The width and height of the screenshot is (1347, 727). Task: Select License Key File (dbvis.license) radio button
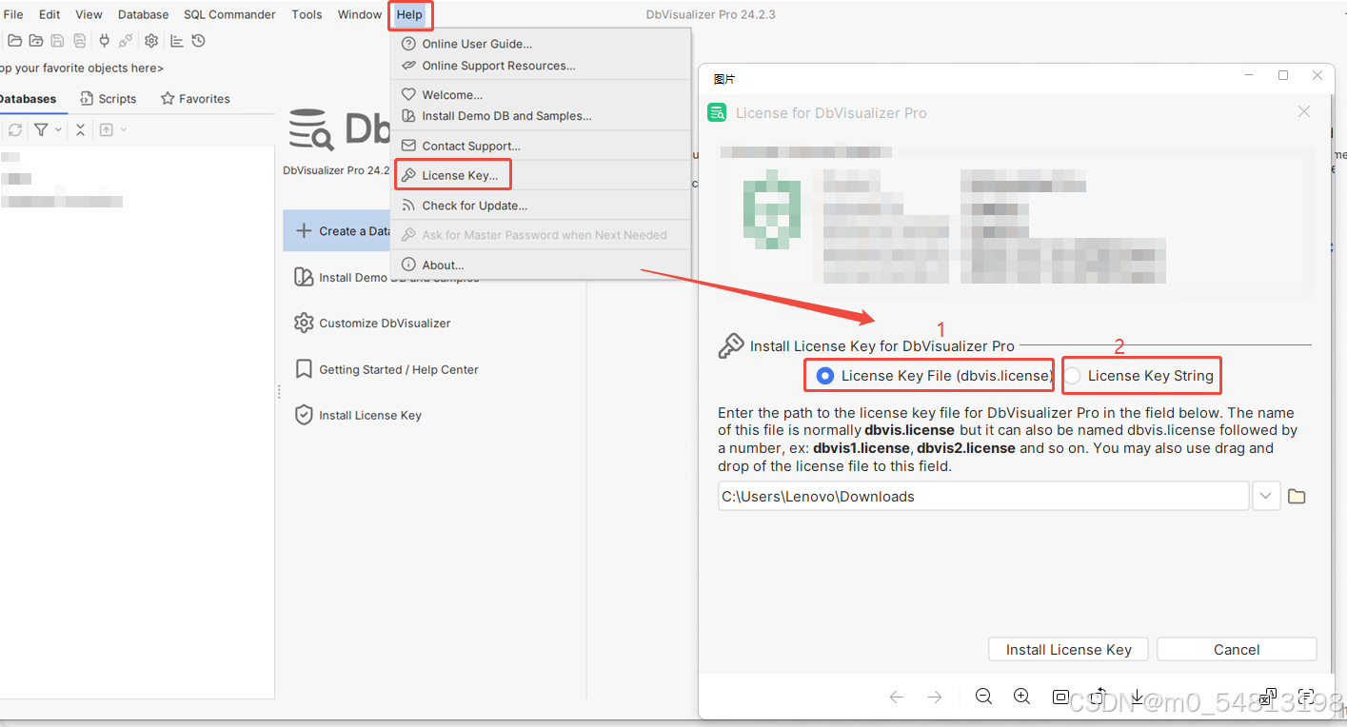tap(825, 376)
